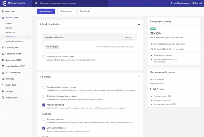
Task: Expand Campaigns submenu arrow
Action: click(29, 37)
